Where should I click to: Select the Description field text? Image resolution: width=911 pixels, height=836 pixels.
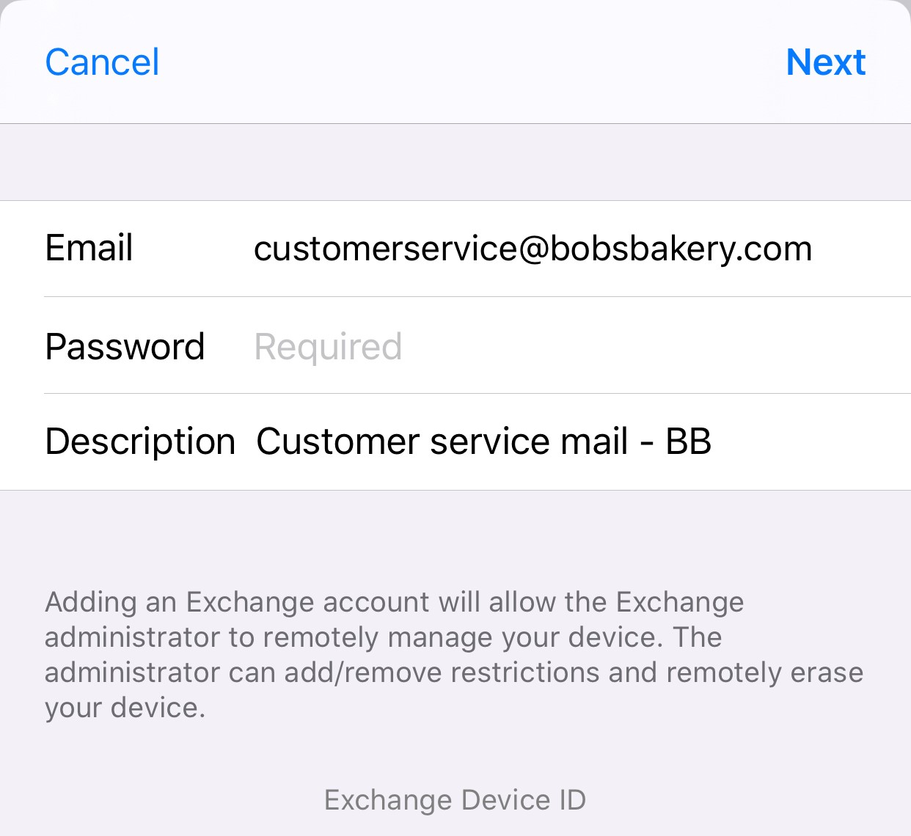483,441
